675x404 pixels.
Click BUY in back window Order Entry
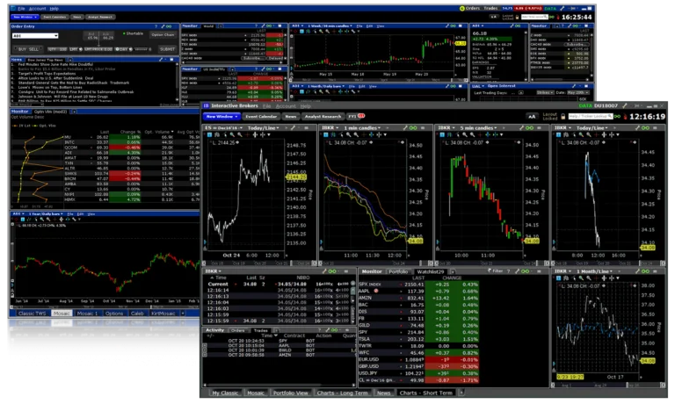[22, 49]
